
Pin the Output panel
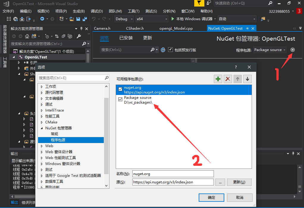[293, 153]
